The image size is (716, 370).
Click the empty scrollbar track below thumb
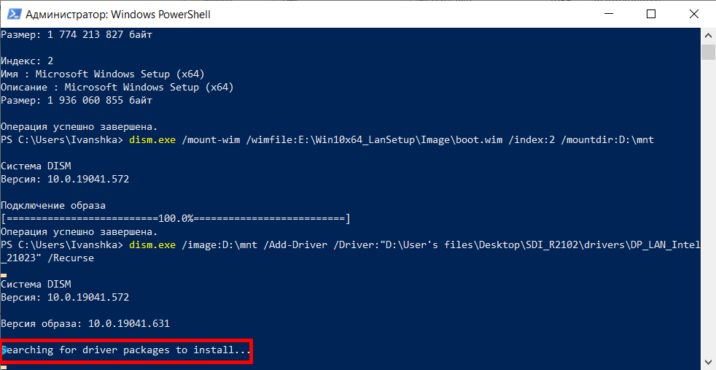[x=708, y=206]
